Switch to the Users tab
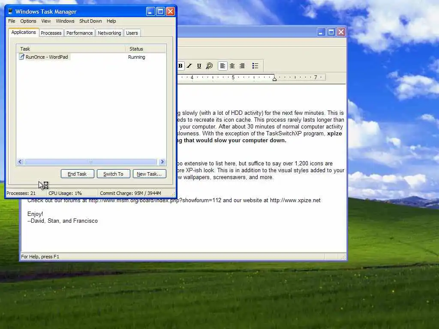The image size is (439, 329). [132, 33]
